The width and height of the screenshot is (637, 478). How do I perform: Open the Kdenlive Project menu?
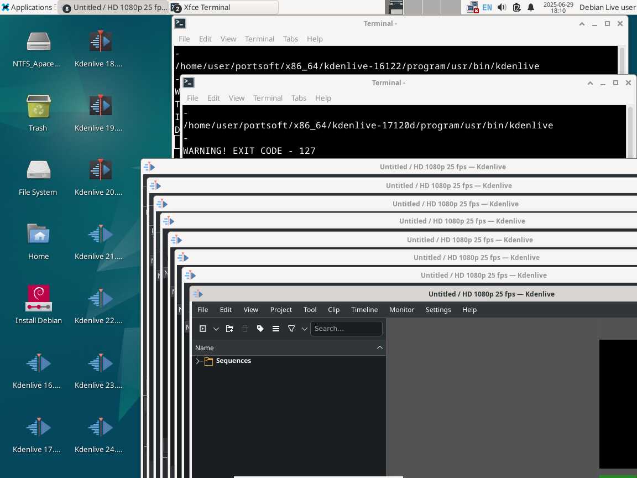281,310
